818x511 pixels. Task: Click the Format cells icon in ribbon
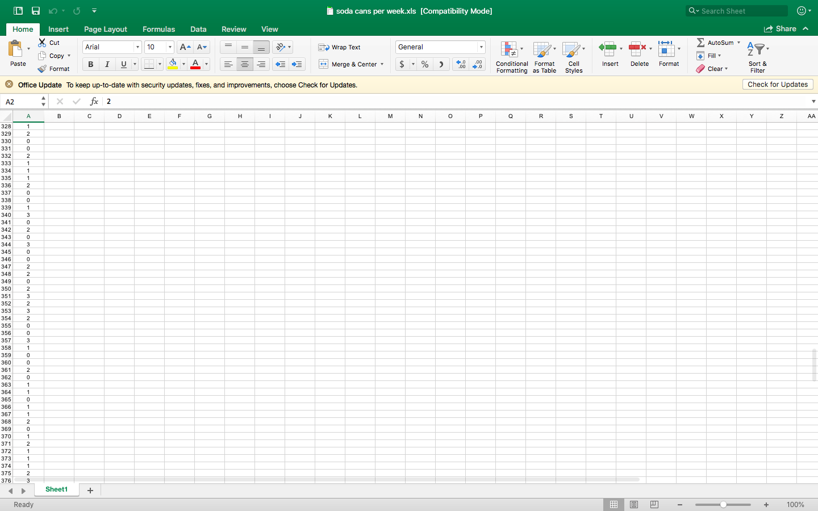[x=666, y=49]
